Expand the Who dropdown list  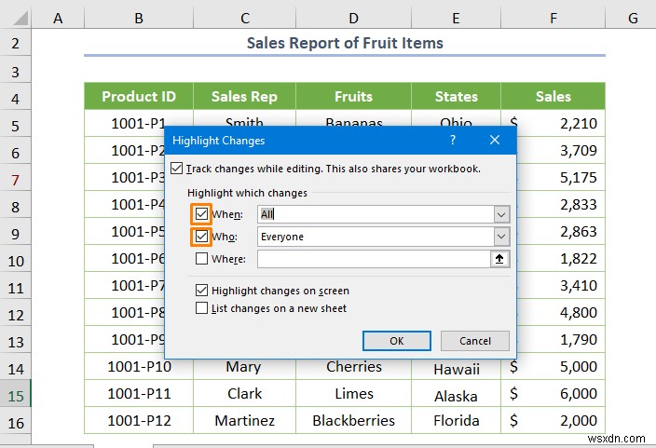pos(501,237)
